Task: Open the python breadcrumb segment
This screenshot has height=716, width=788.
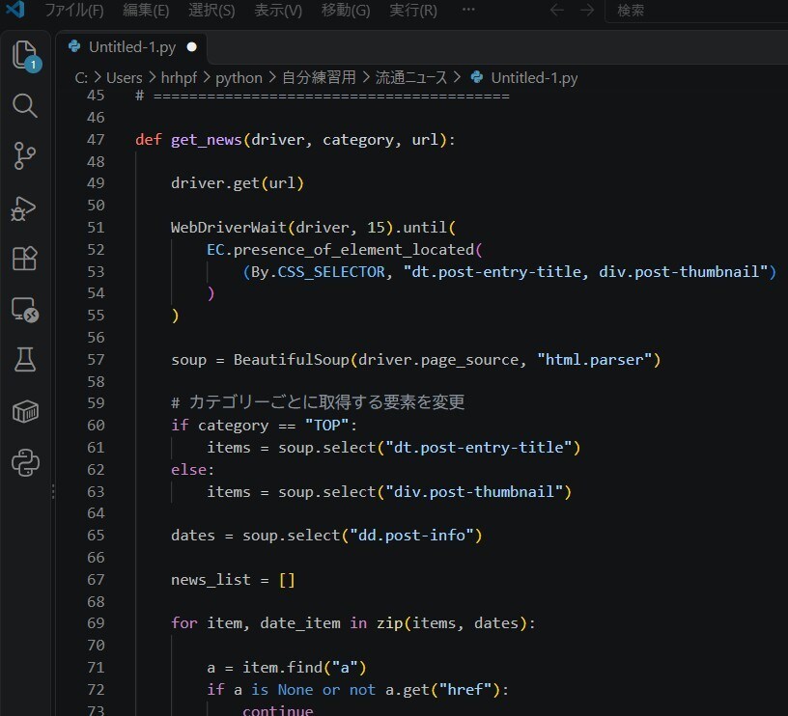Action: point(239,78)
